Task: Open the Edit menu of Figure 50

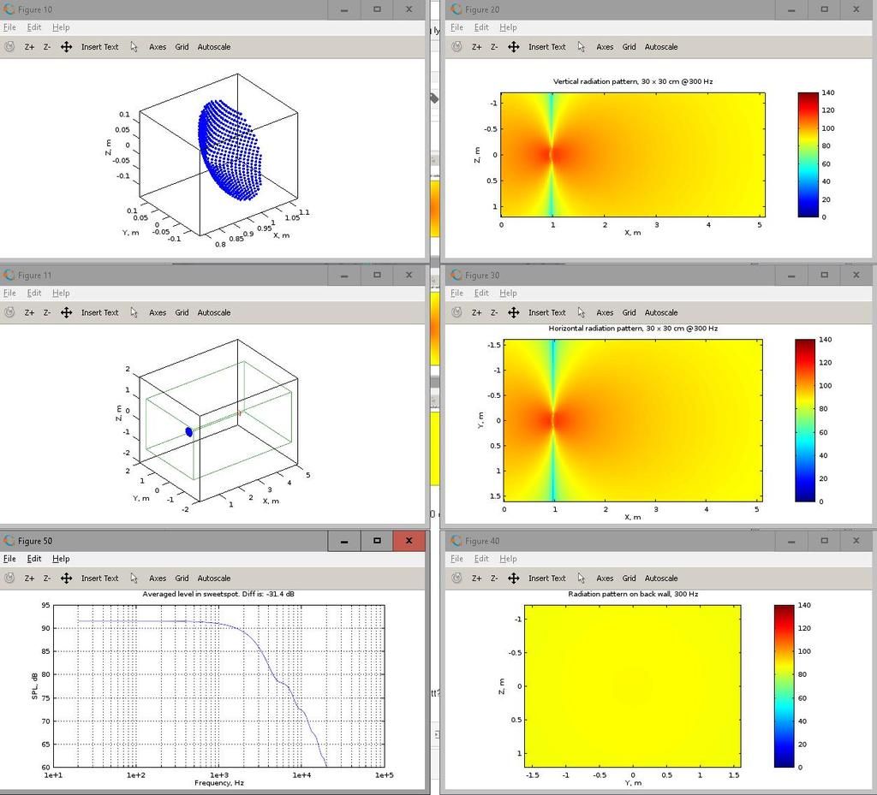Action: (34, 559)
